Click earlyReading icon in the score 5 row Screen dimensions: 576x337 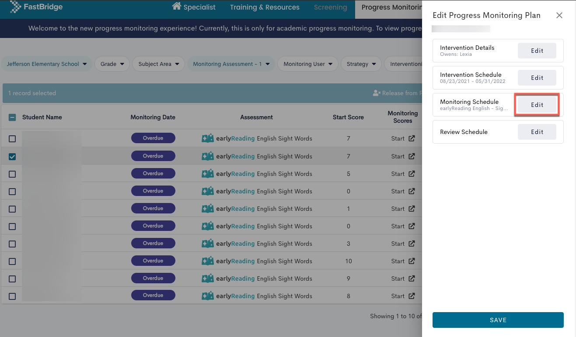208,174
